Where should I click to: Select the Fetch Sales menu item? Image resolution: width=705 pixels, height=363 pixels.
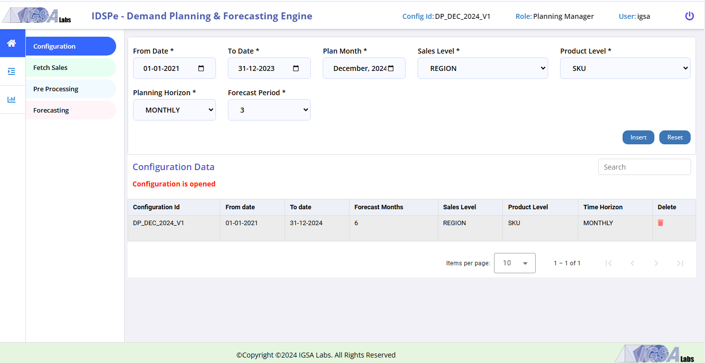71,67
